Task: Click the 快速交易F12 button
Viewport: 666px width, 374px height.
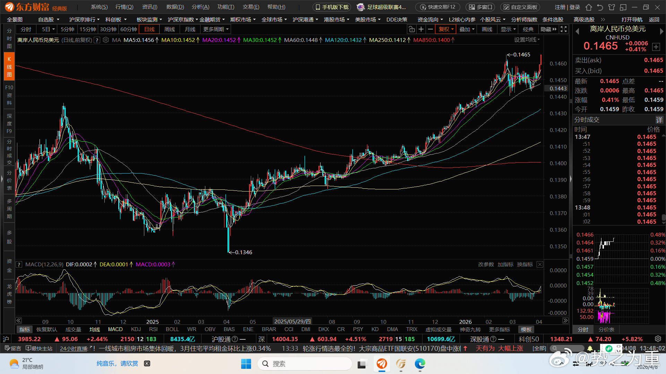Action: coord(438,7)
